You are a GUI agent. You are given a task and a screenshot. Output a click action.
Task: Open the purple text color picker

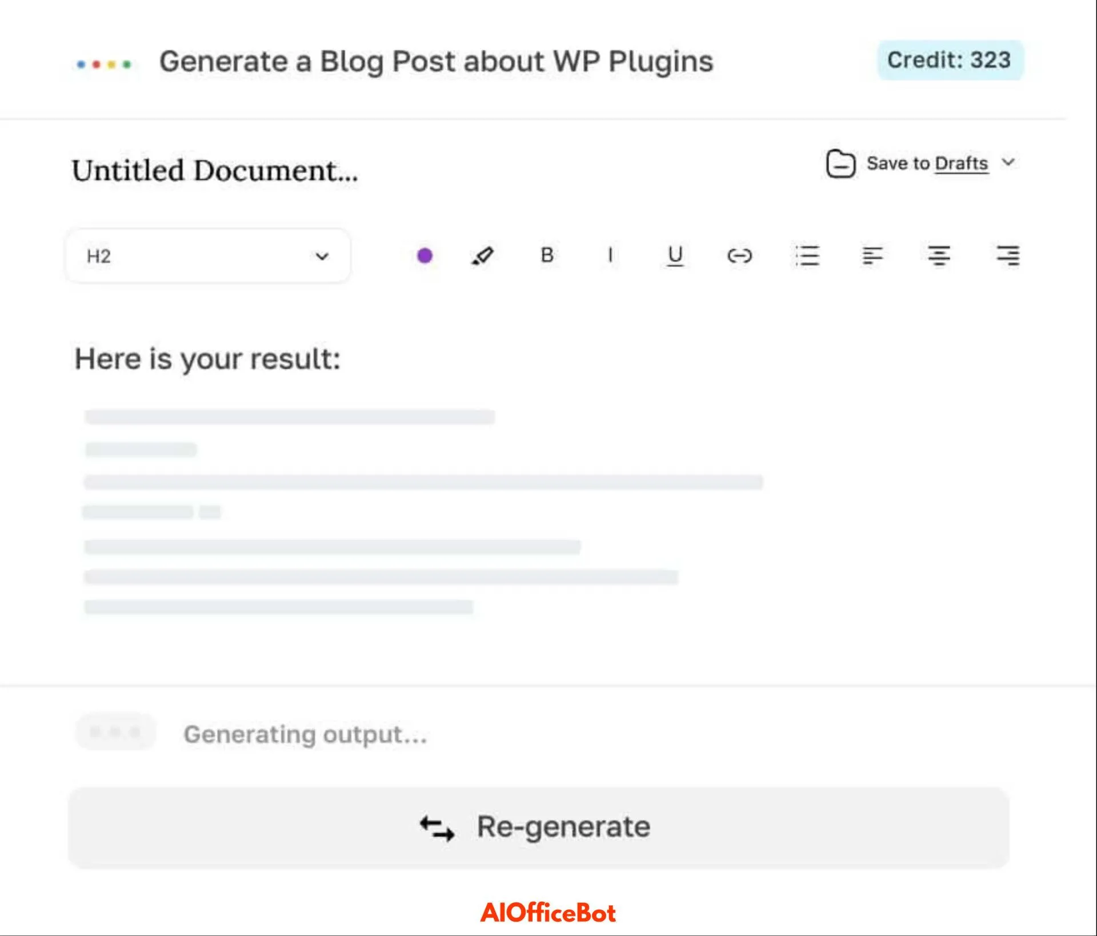click(425, 255)
